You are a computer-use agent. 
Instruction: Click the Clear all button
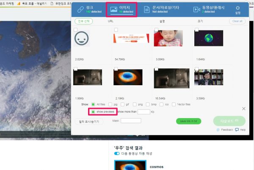coord(237,22)
